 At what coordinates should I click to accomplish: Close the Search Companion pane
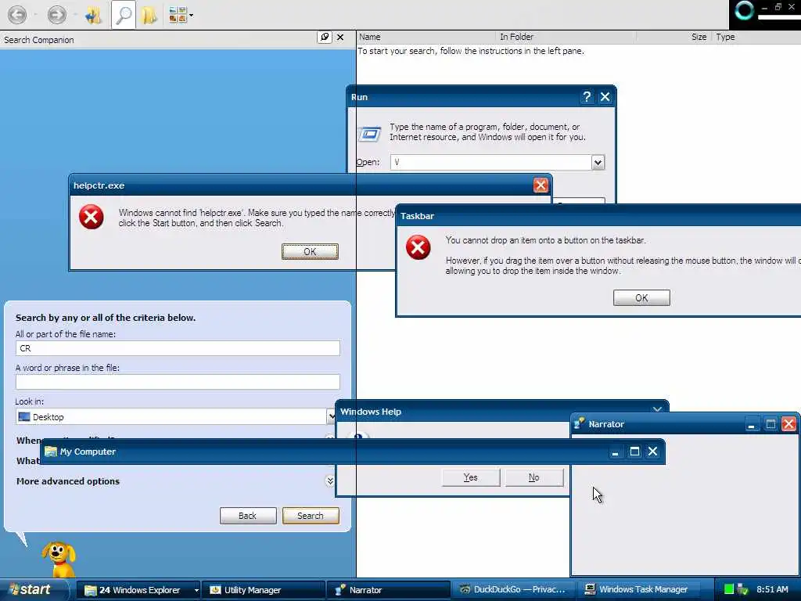click(340, 38)
